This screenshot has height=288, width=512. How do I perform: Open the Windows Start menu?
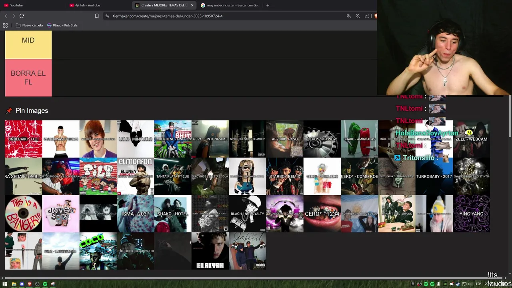[x=5, y=284]
